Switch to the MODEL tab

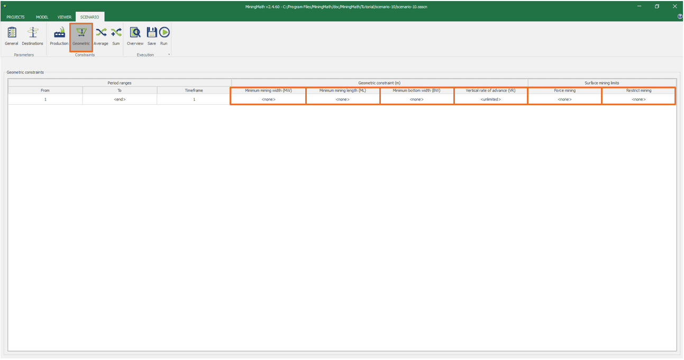[x=42, y=17]
